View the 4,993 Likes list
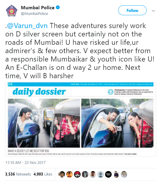Viewport: 160px width, 183px height. click(x=43, y=174)
